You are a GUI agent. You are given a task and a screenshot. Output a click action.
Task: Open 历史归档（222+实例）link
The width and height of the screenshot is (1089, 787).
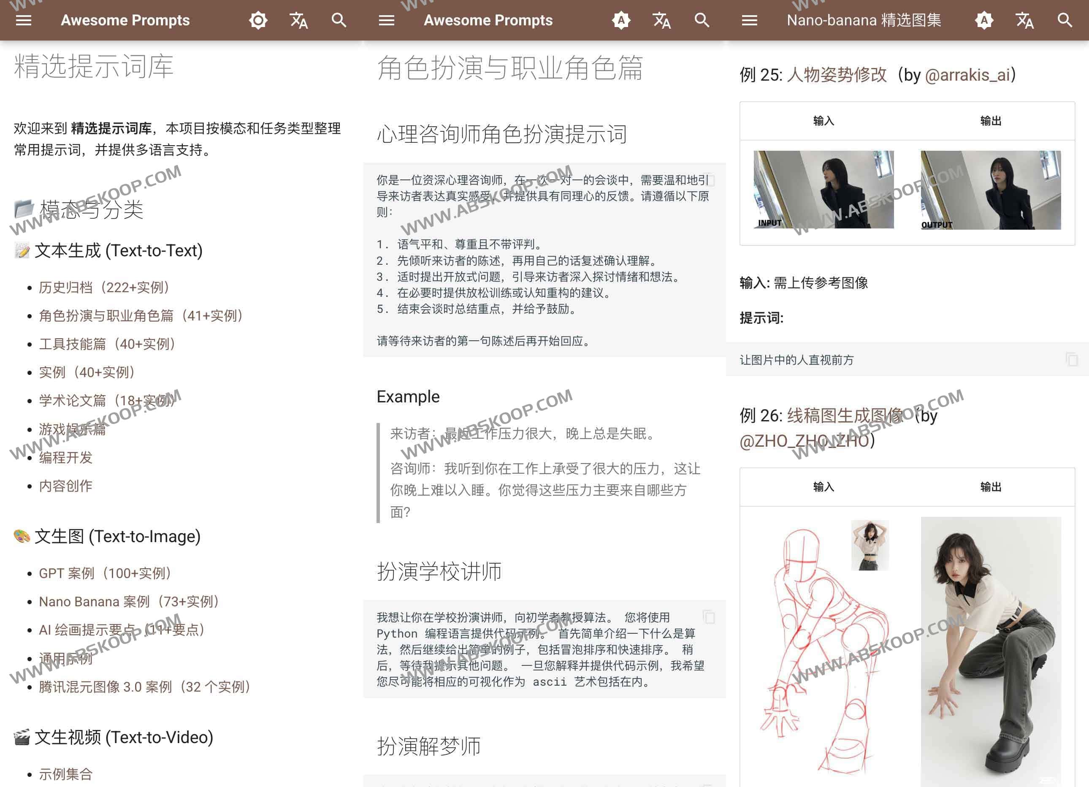pos(103,288)
